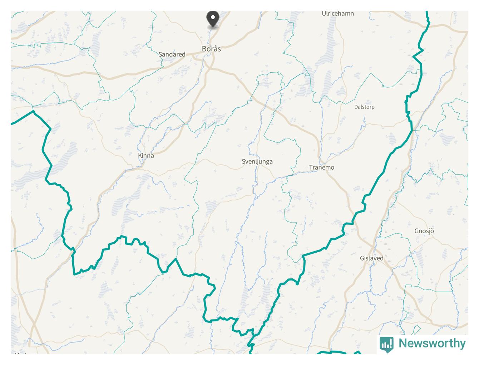Click the Kinna town label
Screen dimensions: 479x365
[x=146, y=155]
